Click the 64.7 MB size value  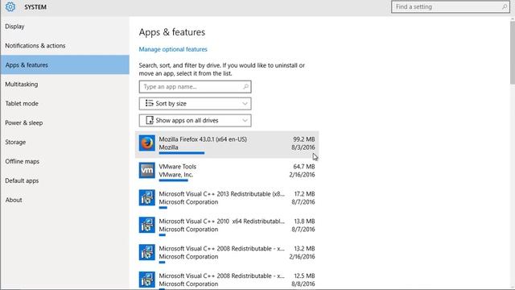[x=304, y=167]
